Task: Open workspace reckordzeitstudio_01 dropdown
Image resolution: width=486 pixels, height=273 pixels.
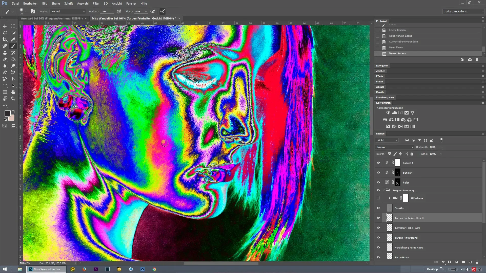Action: pyautogui.click(x=463, y=12)
